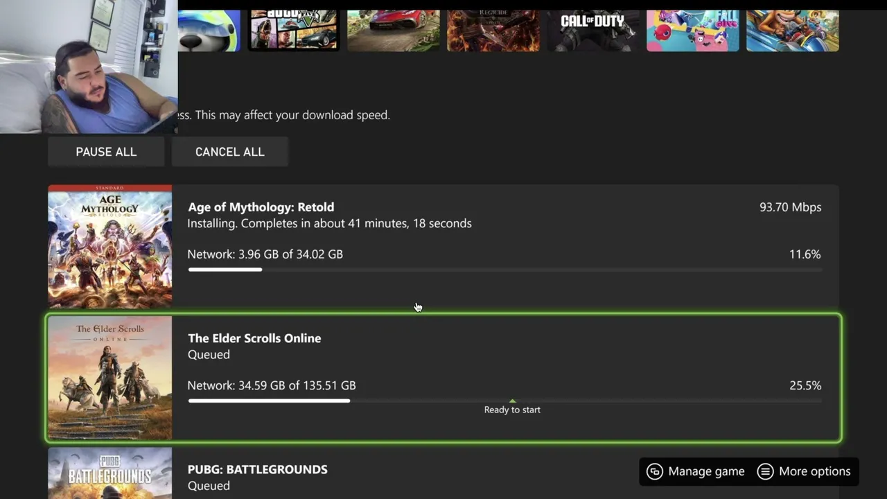Image resolution: width=887 pixels, height=499 pixels.
Task: Select the Age of Mythology: Retold title
Action: [x=261, y=207]
